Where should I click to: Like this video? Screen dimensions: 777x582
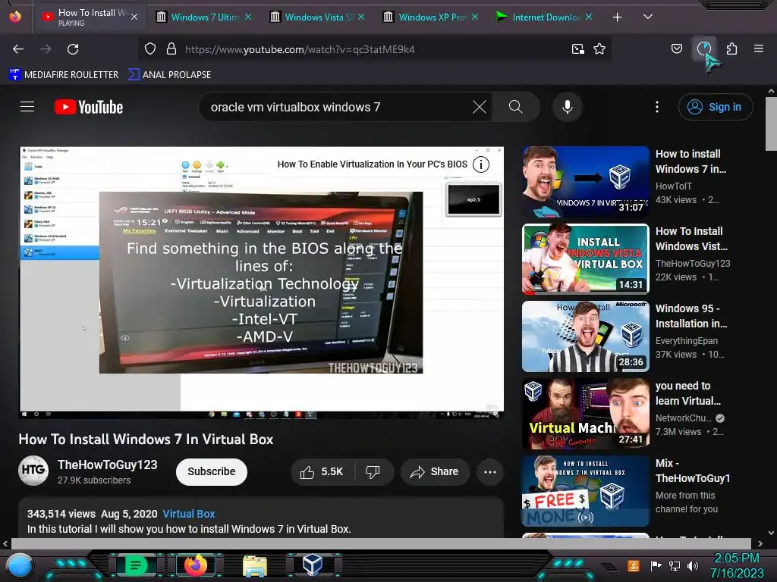(322, 471)
